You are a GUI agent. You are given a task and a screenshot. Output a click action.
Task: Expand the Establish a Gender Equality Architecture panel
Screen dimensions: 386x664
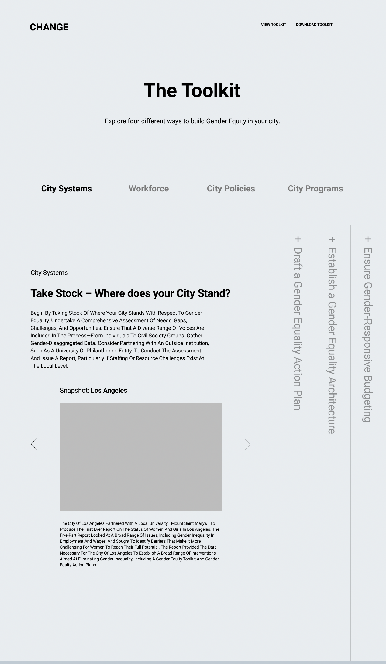pos(332,341)
